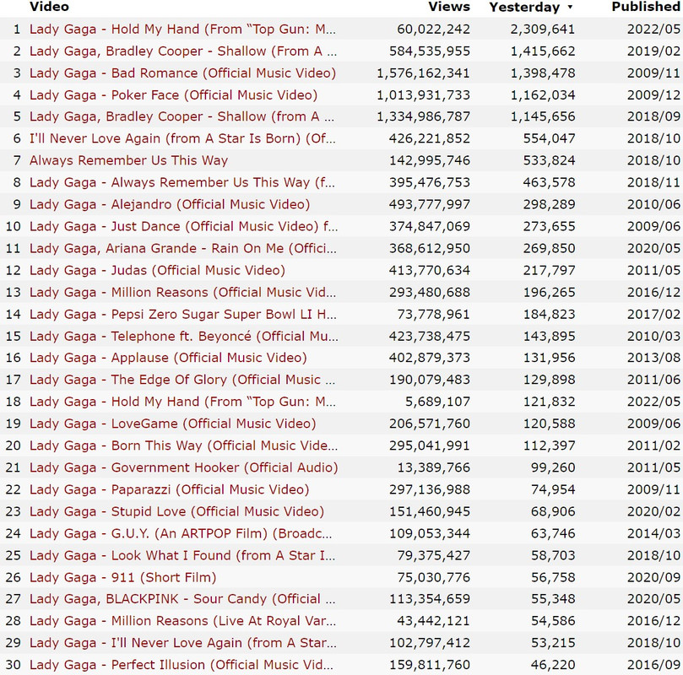Select views value 1,334,986,787
This screenshot has height=675, width=683.
(x=423, y=116)
